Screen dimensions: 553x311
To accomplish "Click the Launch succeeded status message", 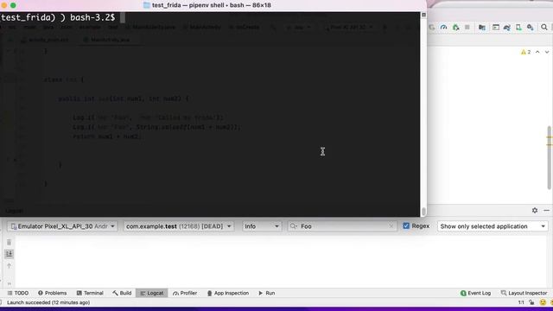I will click(48, 302).
